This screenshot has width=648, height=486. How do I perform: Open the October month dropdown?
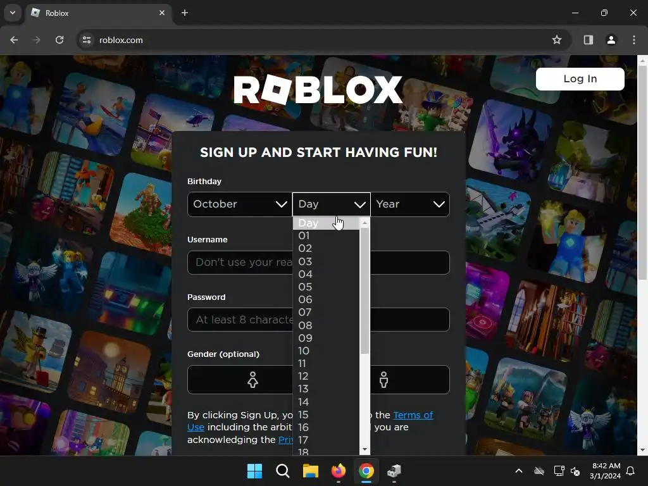click(240, 204)
